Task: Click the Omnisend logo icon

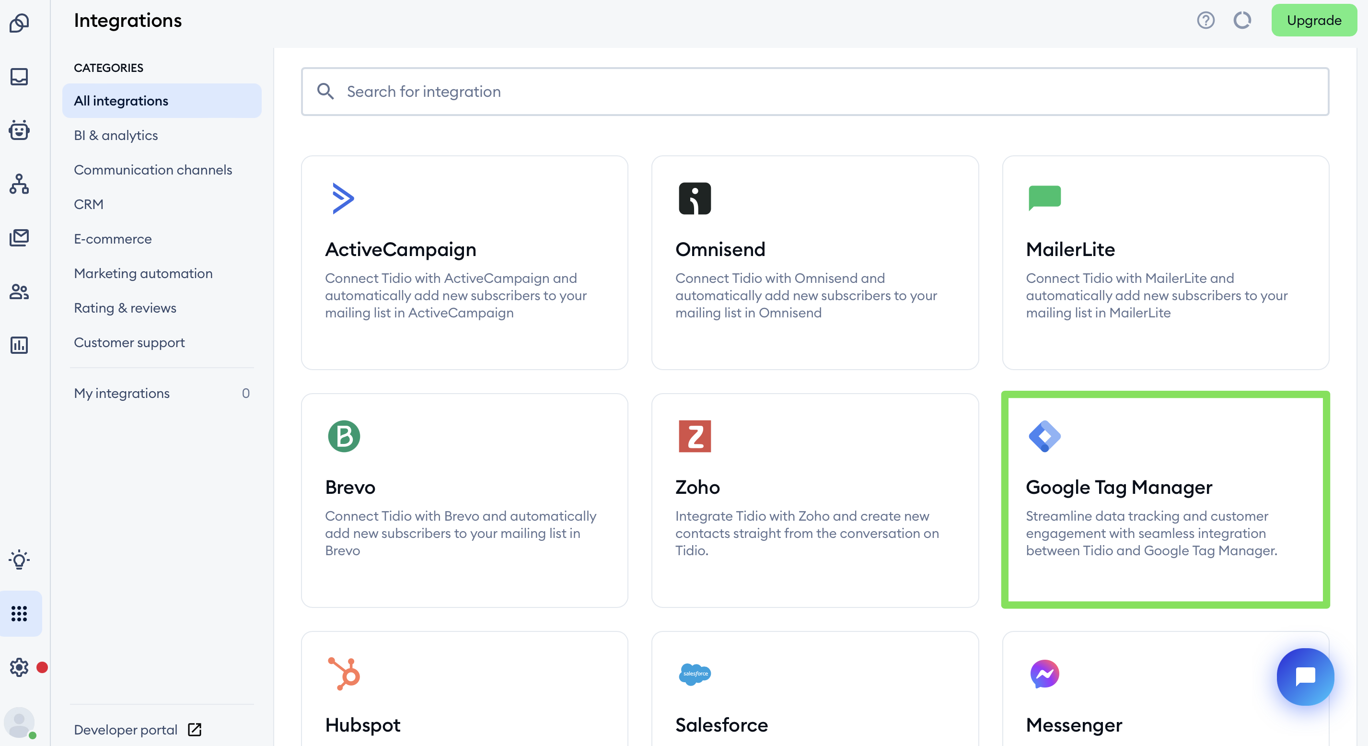Action: click(695, 198)
